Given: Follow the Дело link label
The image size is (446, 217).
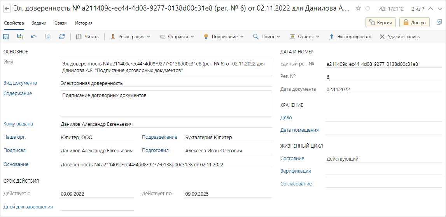Looking at the screenshot, I should point(286,117).
